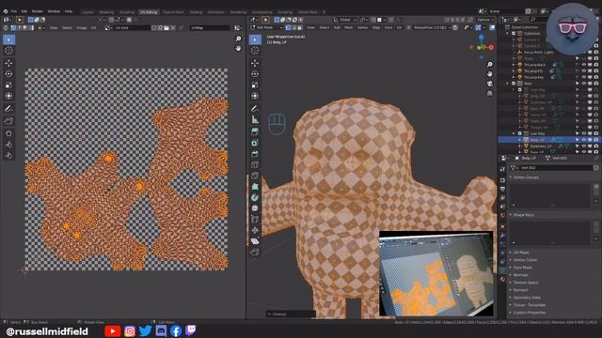This screenshot has height=338, width=602.
Task: Switch perspective/orthographic grid icon in viewport
Action: (x=489, y=93)
